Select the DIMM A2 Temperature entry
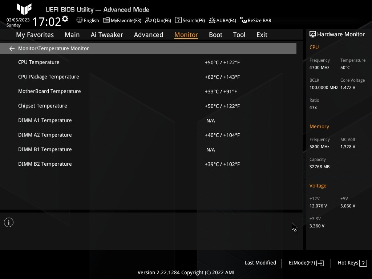Image resolution: width=372 pixels, height=279 pixels. 45,135
